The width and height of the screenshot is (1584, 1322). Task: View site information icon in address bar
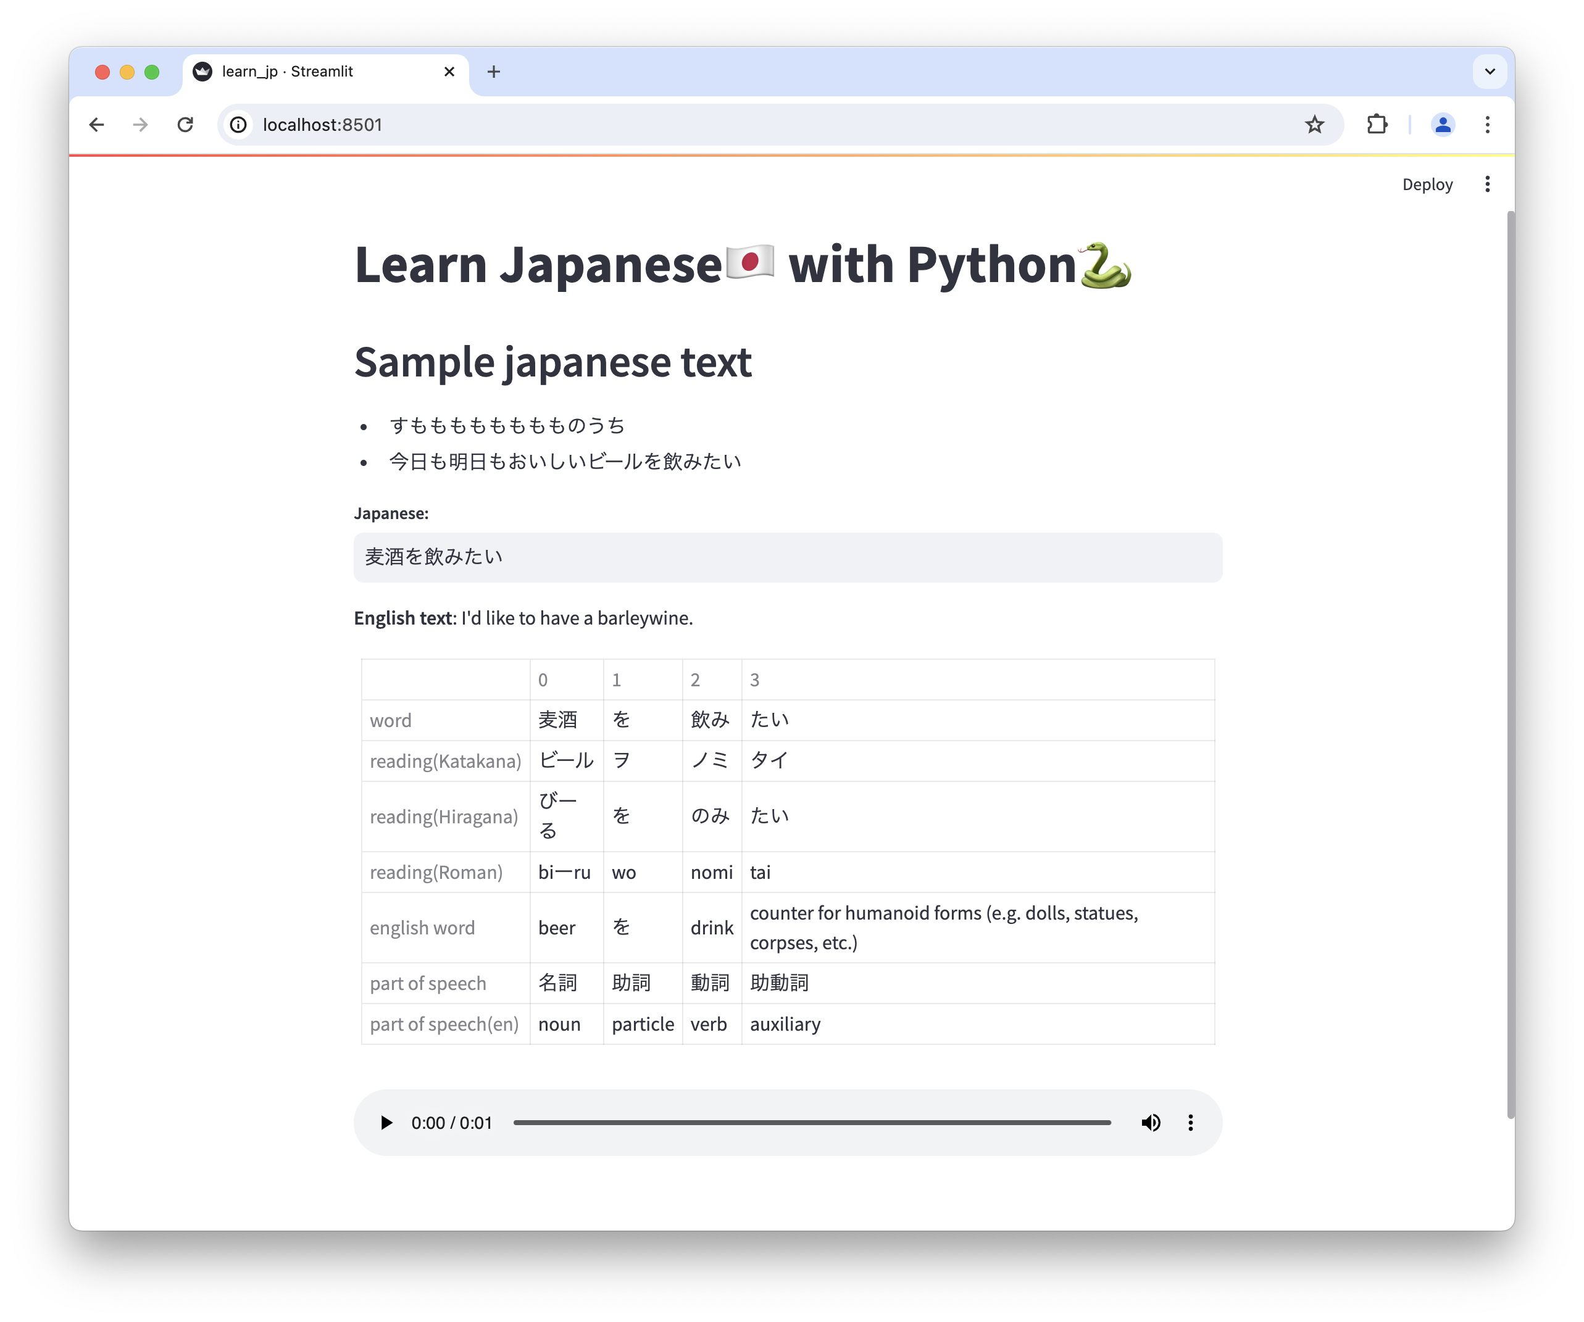(238, 125)
